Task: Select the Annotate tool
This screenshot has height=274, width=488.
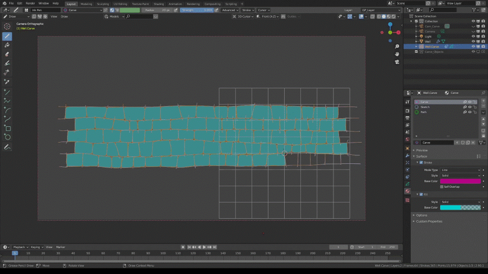Action: tap(7, 147)
